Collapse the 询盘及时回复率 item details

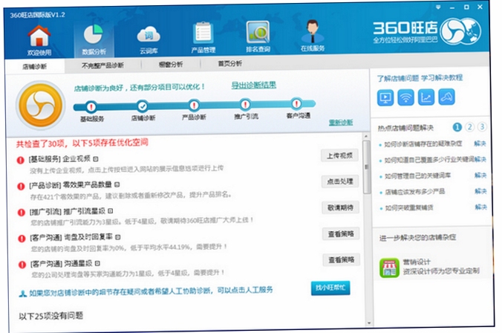tap(118, 237)
